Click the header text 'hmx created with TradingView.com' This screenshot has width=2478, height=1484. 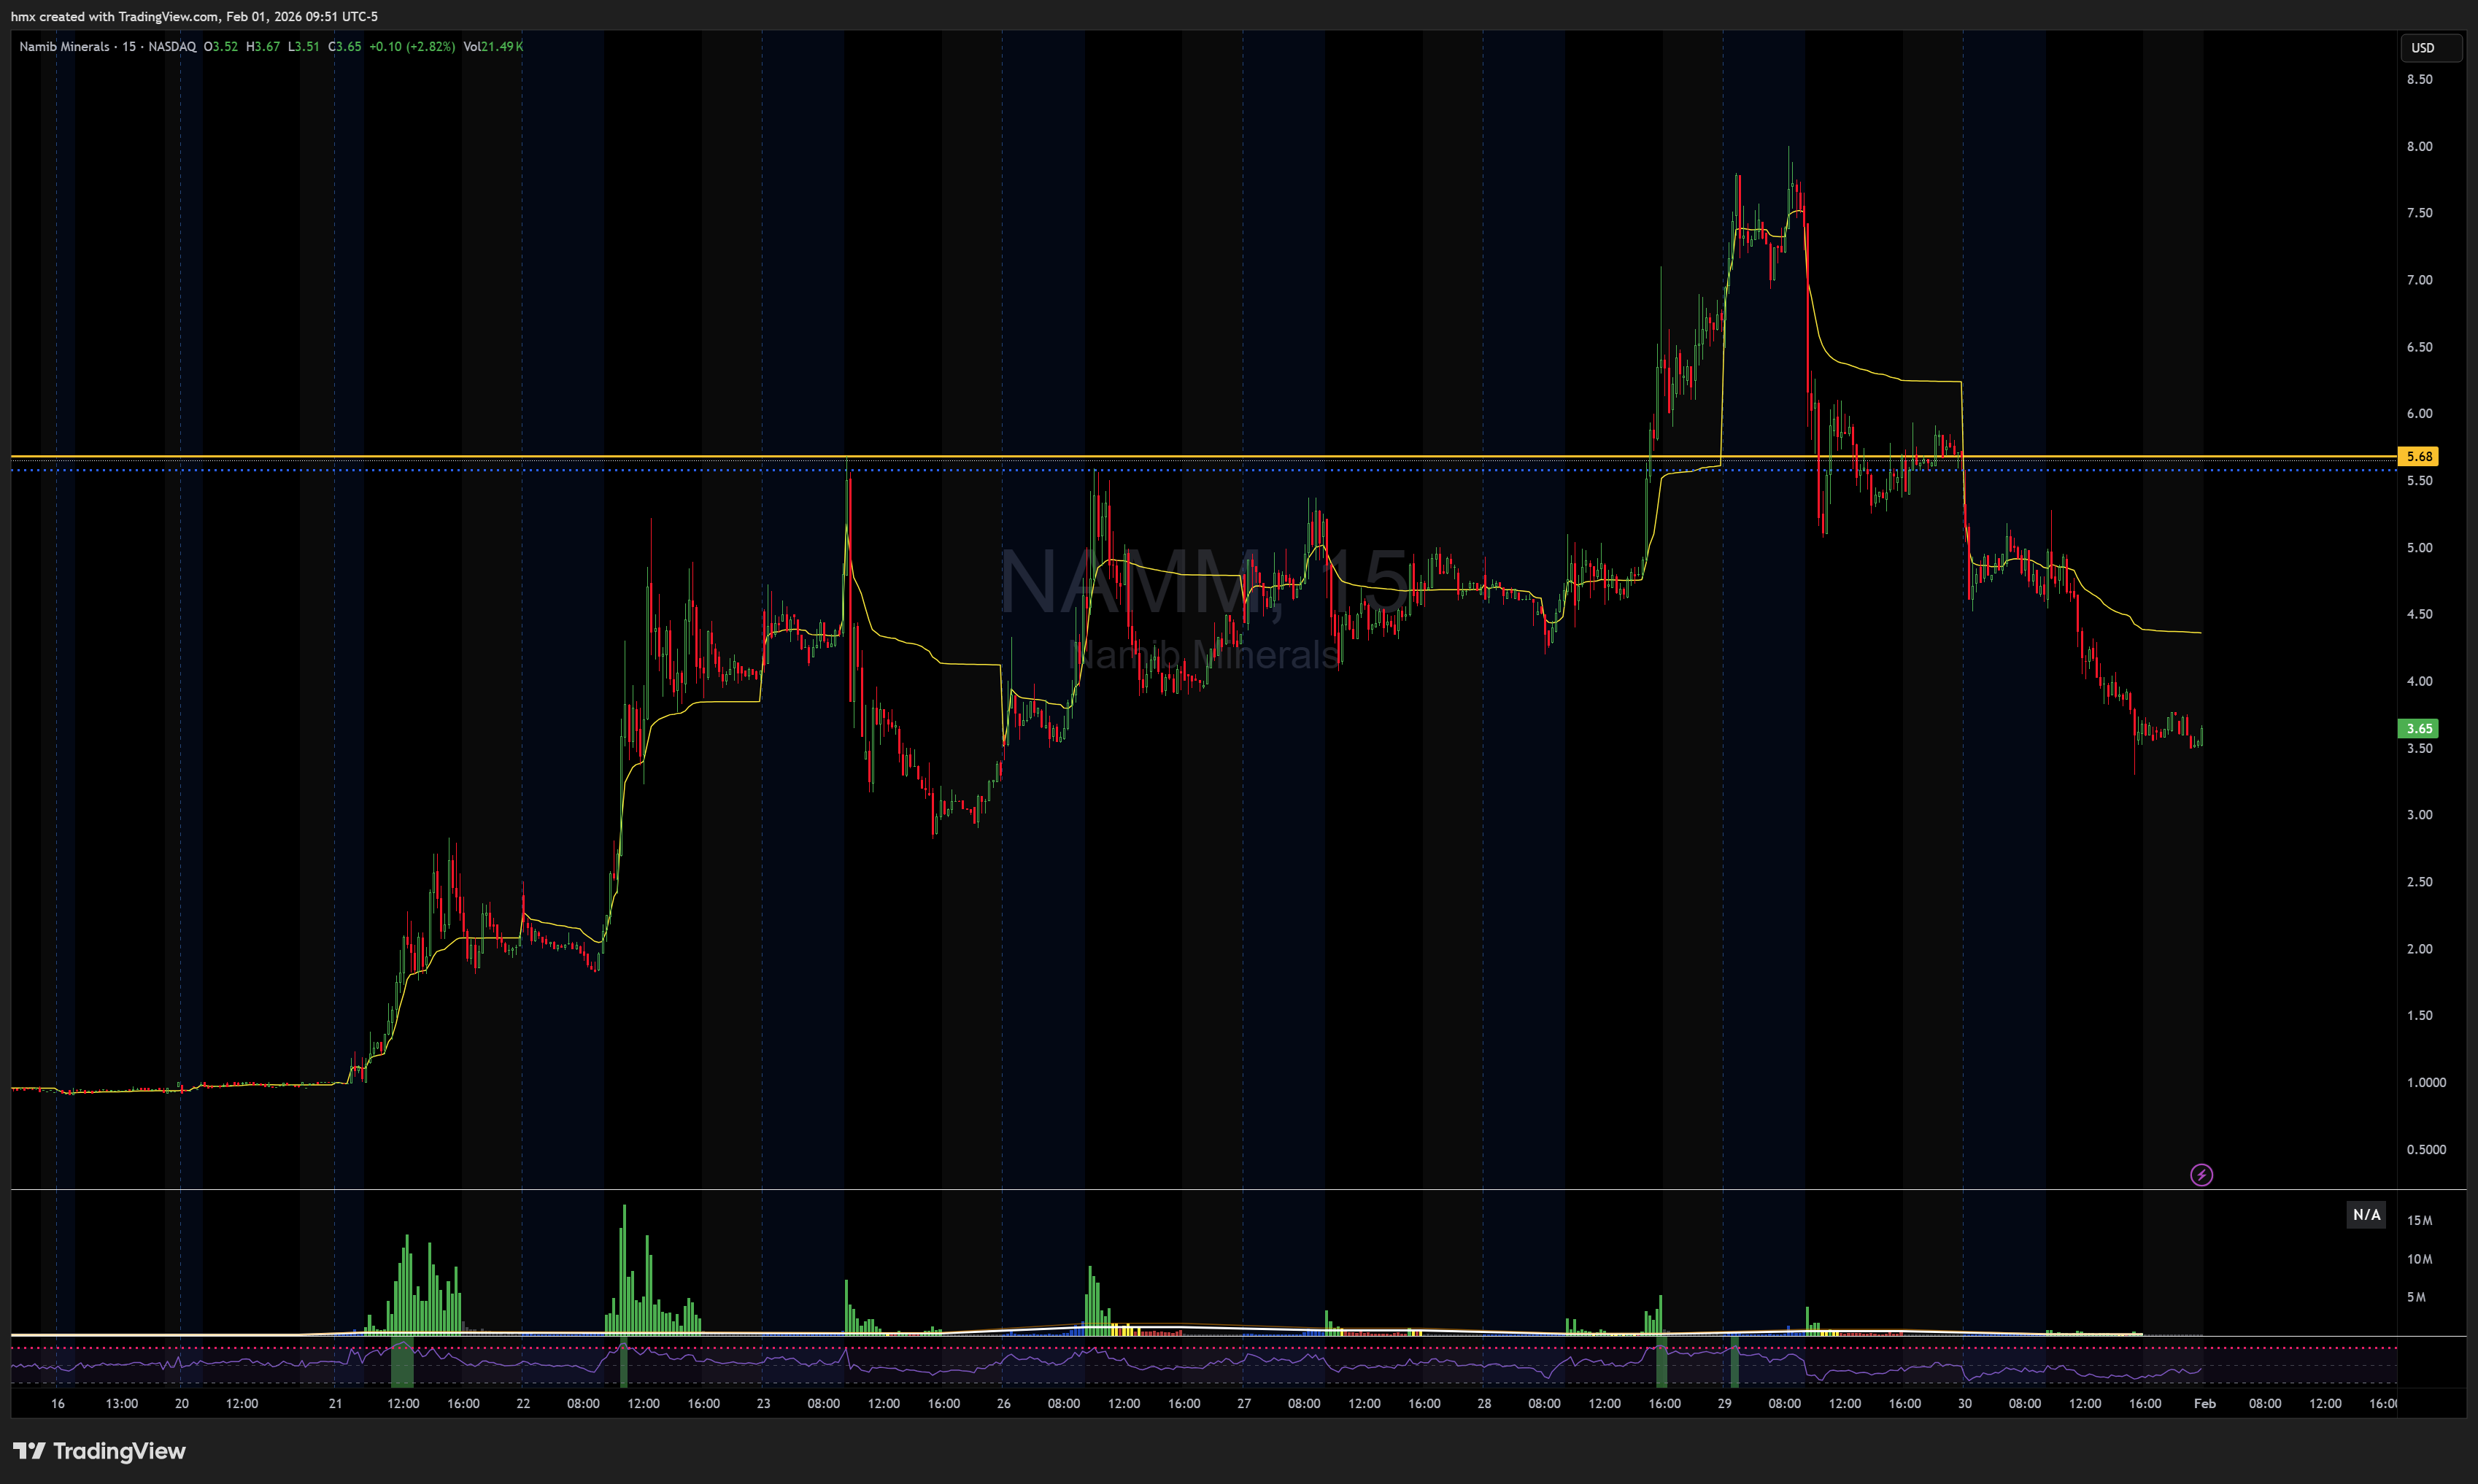(x=114, y=16)
